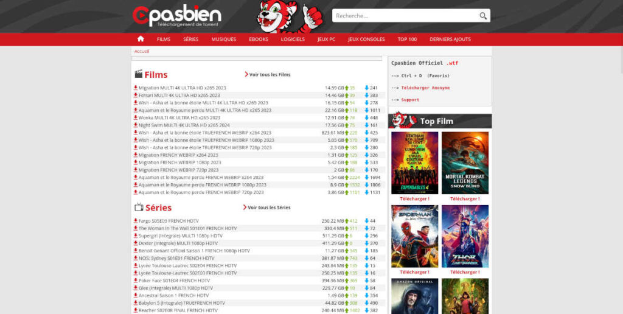Open Lycée Toulouse-Lautrec S02E03 FRENCH HDTV
Screen dimensions: 623x314
[x=187, y=273]
